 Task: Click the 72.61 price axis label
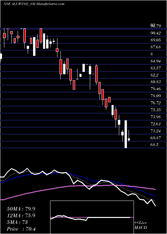pyautogui.click(x=156, y=124)
